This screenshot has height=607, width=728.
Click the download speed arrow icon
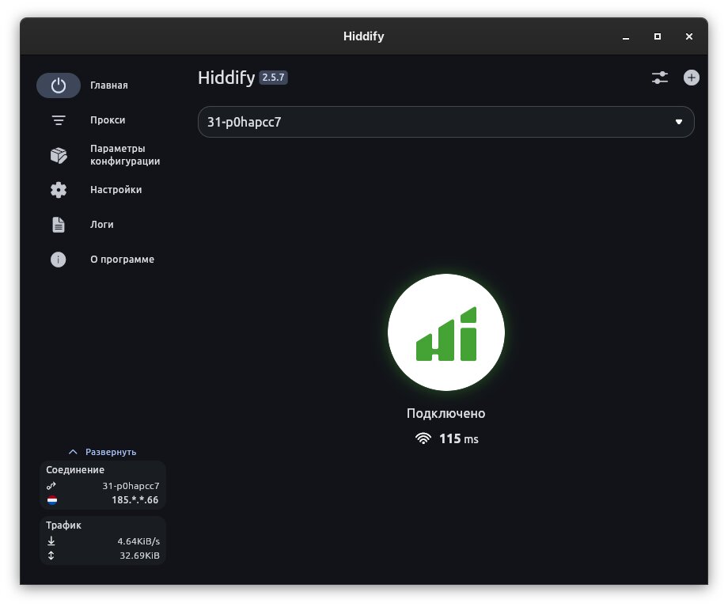click(51, 541)
